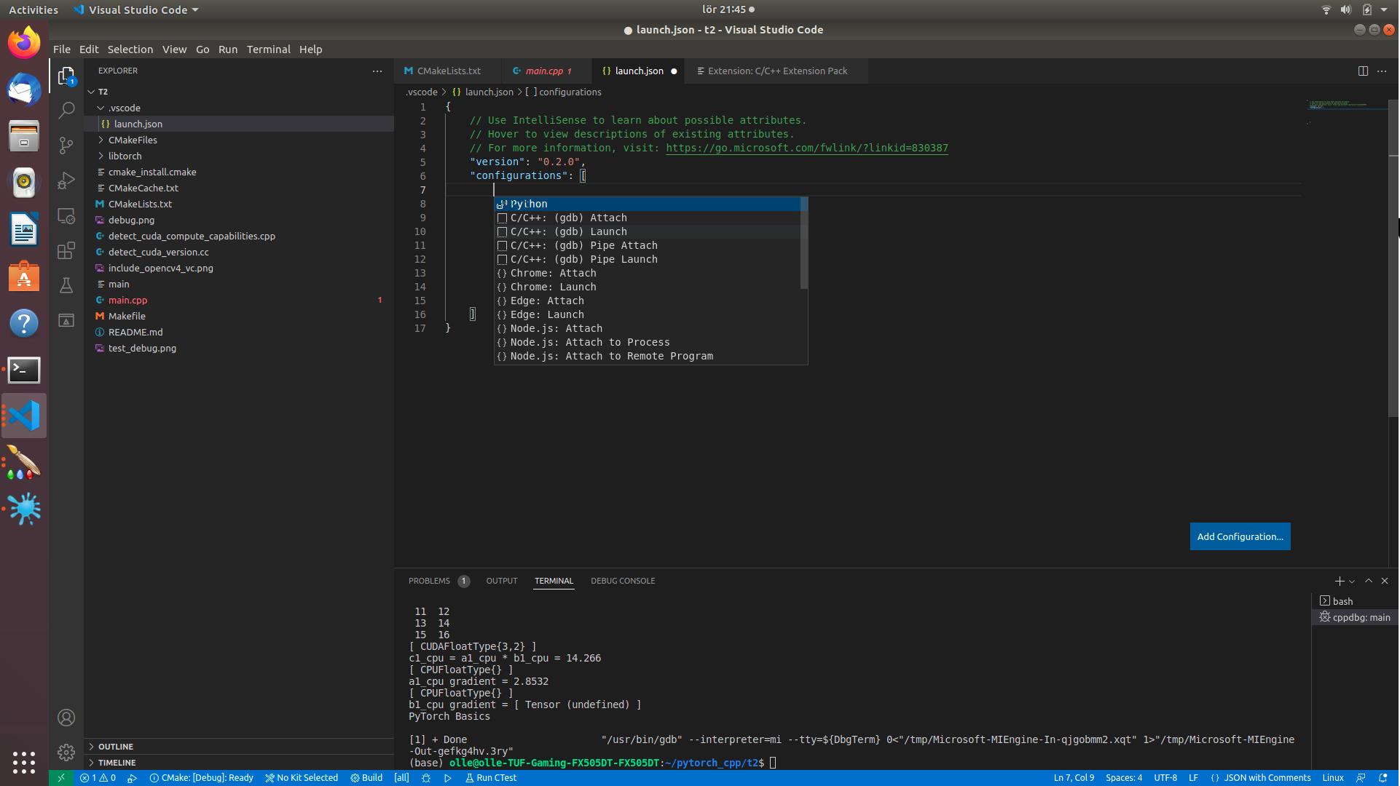
Task: Open the Search view in activity bar
Action: coord(66,110)
